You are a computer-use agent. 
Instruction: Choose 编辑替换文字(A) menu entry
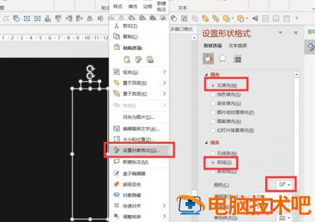click(139, 129)
